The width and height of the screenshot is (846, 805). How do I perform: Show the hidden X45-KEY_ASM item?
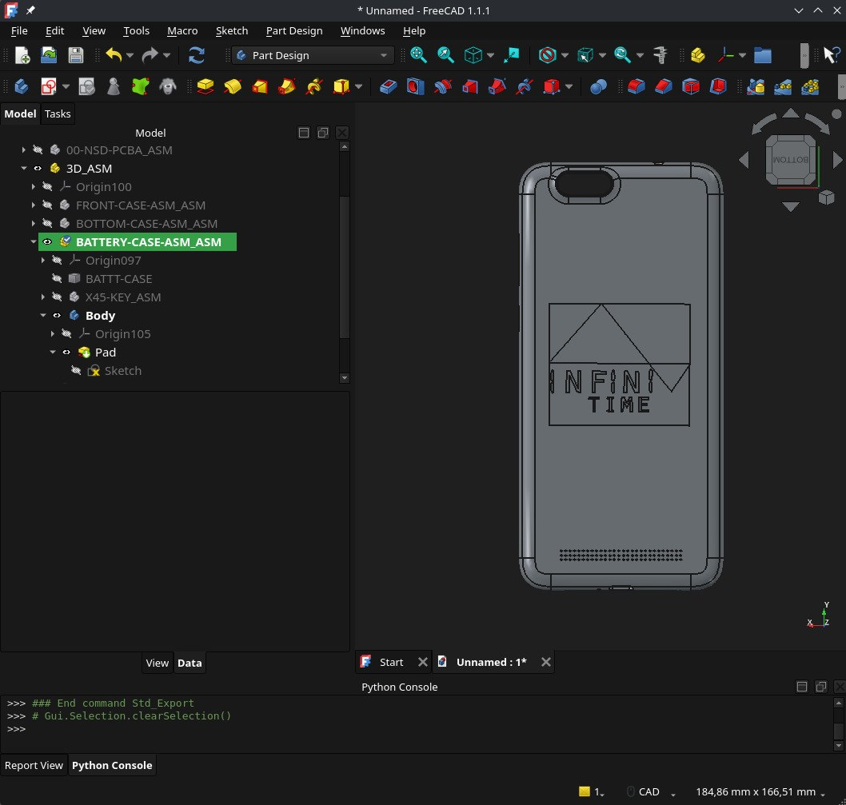point(58,297)
